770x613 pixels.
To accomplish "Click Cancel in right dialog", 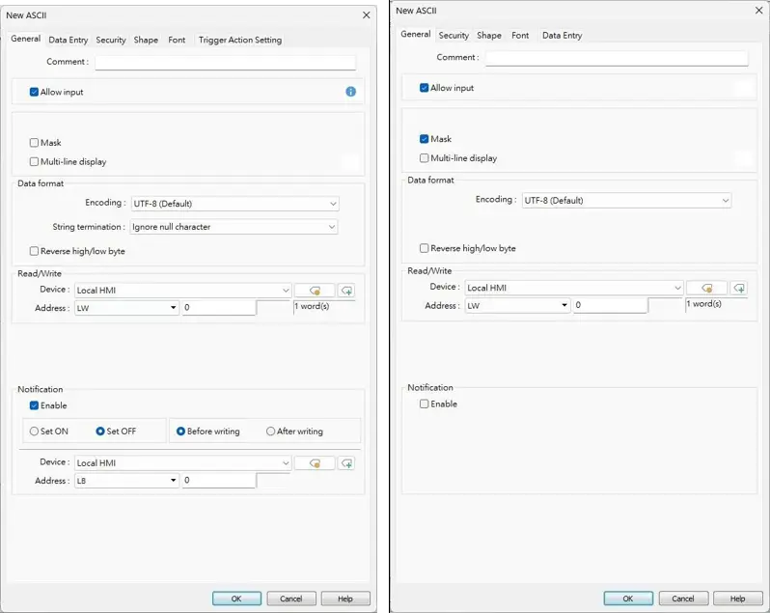I will point(683,599).
